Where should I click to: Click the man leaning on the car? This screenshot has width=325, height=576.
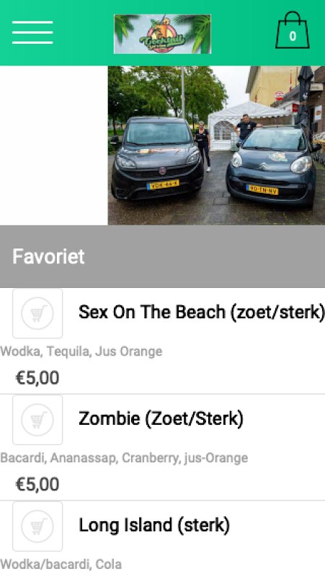(x=246, y=127)
